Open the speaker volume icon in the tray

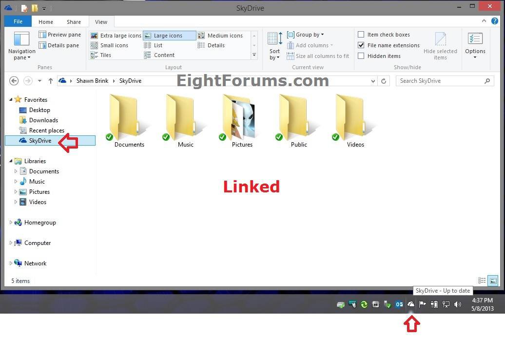coord(458,304)
